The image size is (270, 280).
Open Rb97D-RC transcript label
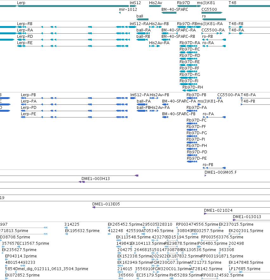click(x=189, y=49)
